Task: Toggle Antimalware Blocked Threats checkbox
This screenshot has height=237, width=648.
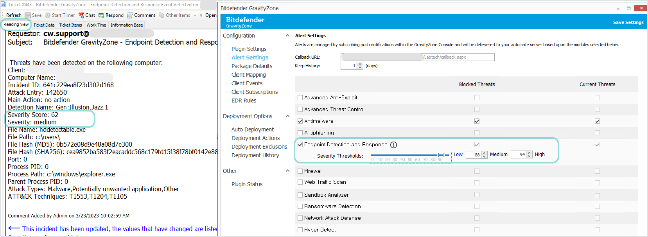Action: coord(477,121)
